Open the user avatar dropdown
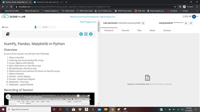Image resolution: width=200 pixels, height=112 pixels. coord(195,16)
